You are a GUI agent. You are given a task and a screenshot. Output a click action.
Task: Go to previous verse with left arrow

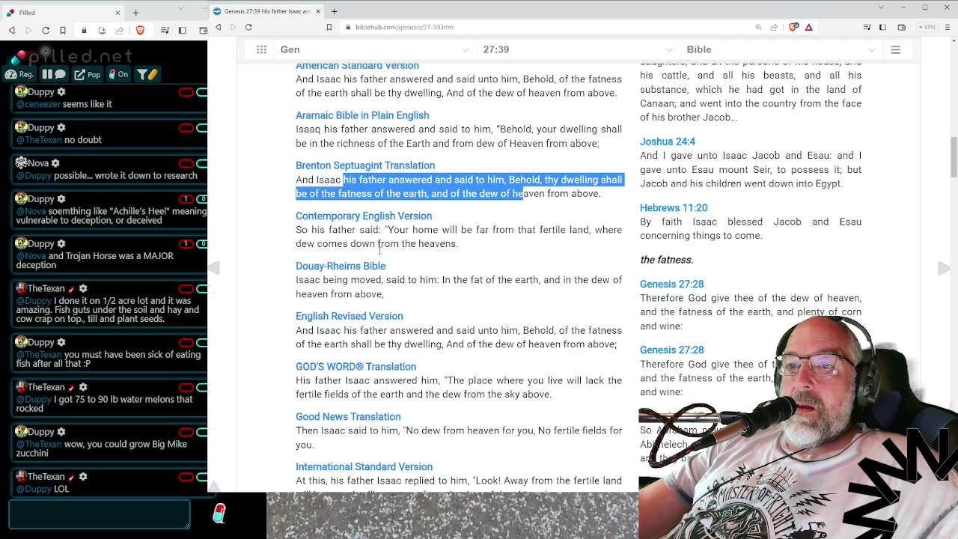tap(214, 269)
